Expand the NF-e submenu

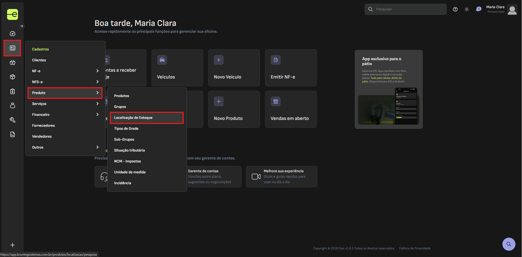tap(65, 71)
